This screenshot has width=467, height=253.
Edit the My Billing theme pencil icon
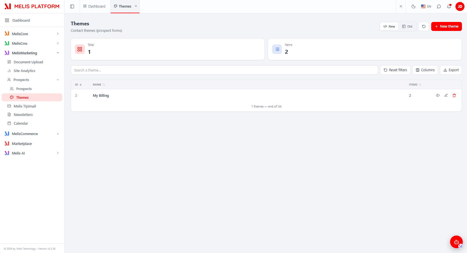(446, 95)
